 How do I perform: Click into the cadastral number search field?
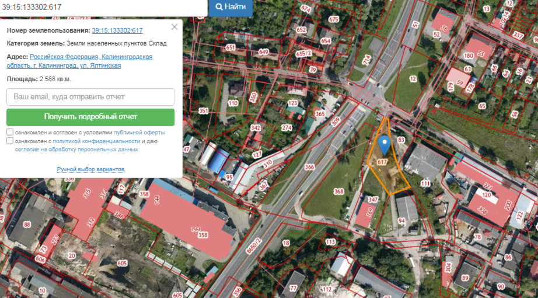pos(103,8)
